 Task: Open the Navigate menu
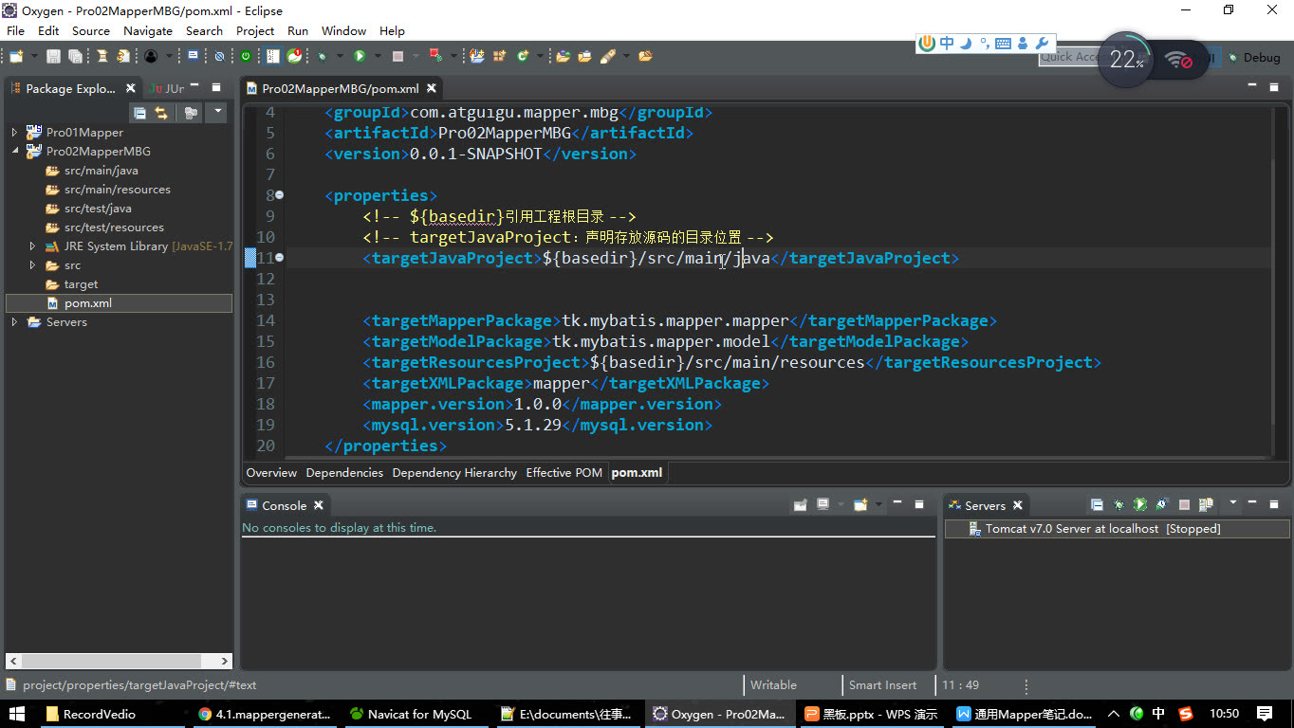[147, 30]
